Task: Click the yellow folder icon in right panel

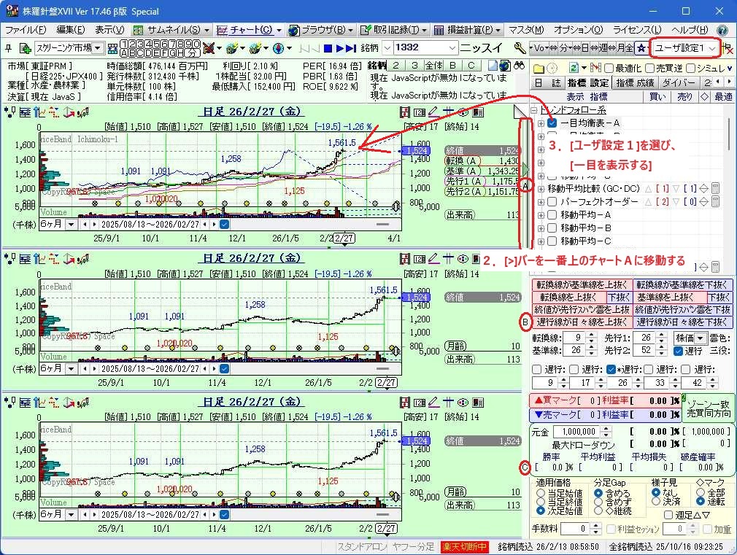Action: 539,68
